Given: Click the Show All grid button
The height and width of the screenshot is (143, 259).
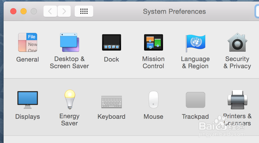Looking at the screenshot, I should pos(84,11).
